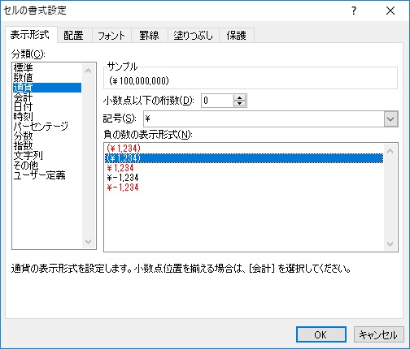Choose red (¥1,234) with parentheses format
The width and height of the screenshot is (410, 349).
pos(244,149)
